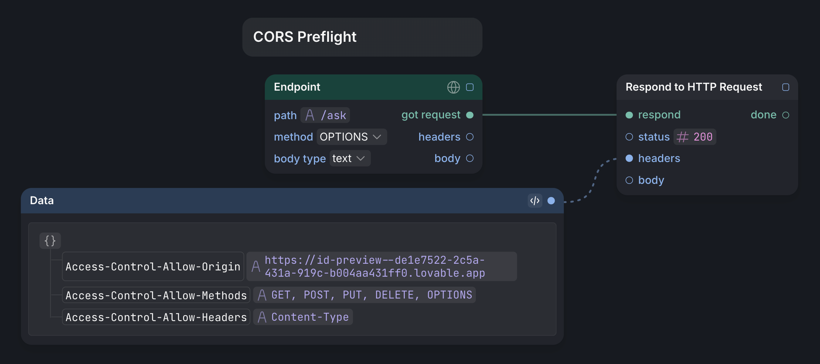Click the method label

(x=293, y=137)
